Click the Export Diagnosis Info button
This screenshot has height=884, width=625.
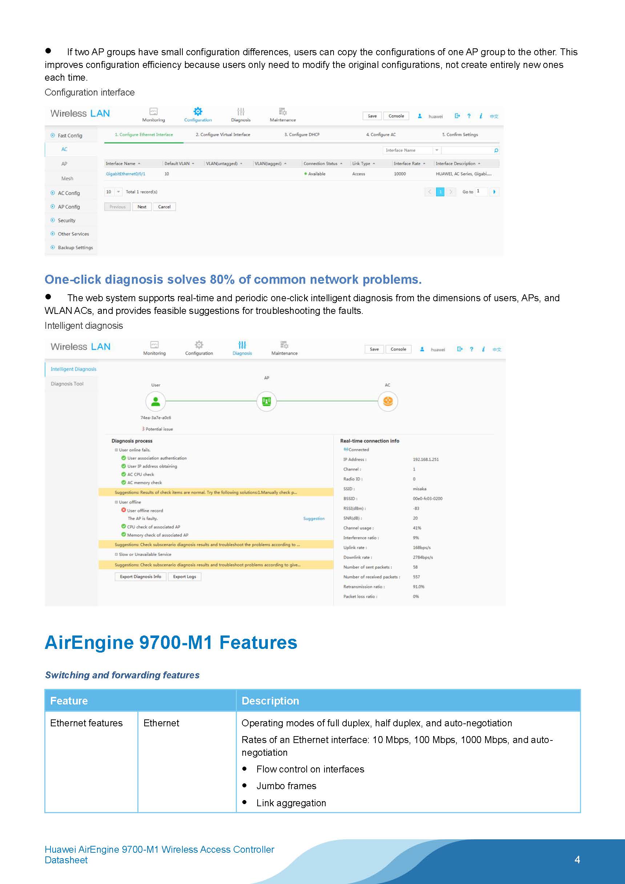pyautogui.click(x=140, y=577)
